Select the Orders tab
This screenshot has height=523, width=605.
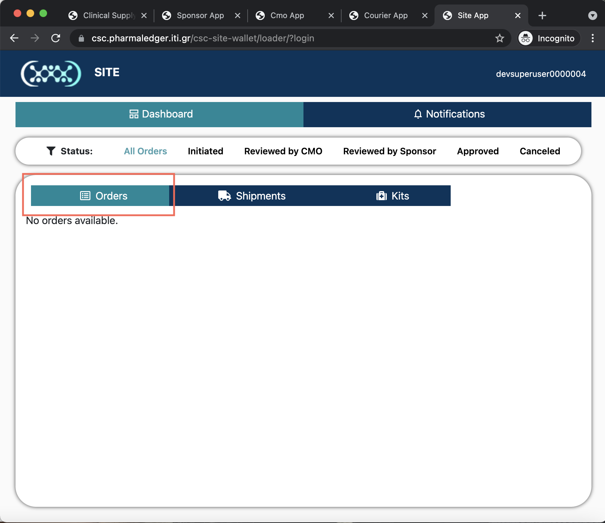[100, 196]
